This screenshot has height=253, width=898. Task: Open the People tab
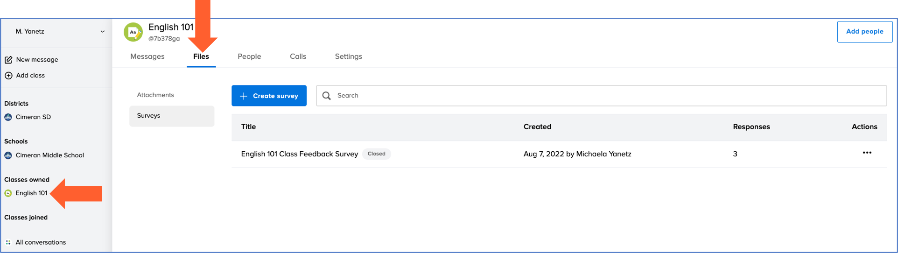[x=249, y=56]
